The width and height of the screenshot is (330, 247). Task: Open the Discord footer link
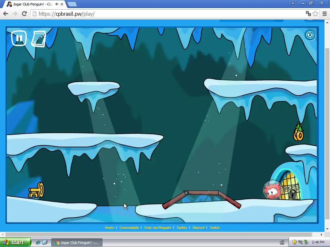[199, 227]
